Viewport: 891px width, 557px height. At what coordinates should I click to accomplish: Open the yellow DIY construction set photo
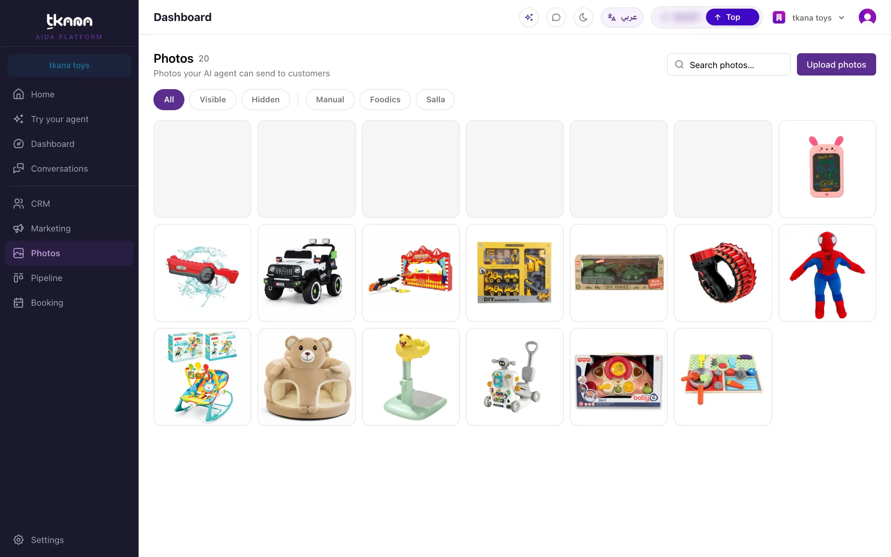[515, 273]
